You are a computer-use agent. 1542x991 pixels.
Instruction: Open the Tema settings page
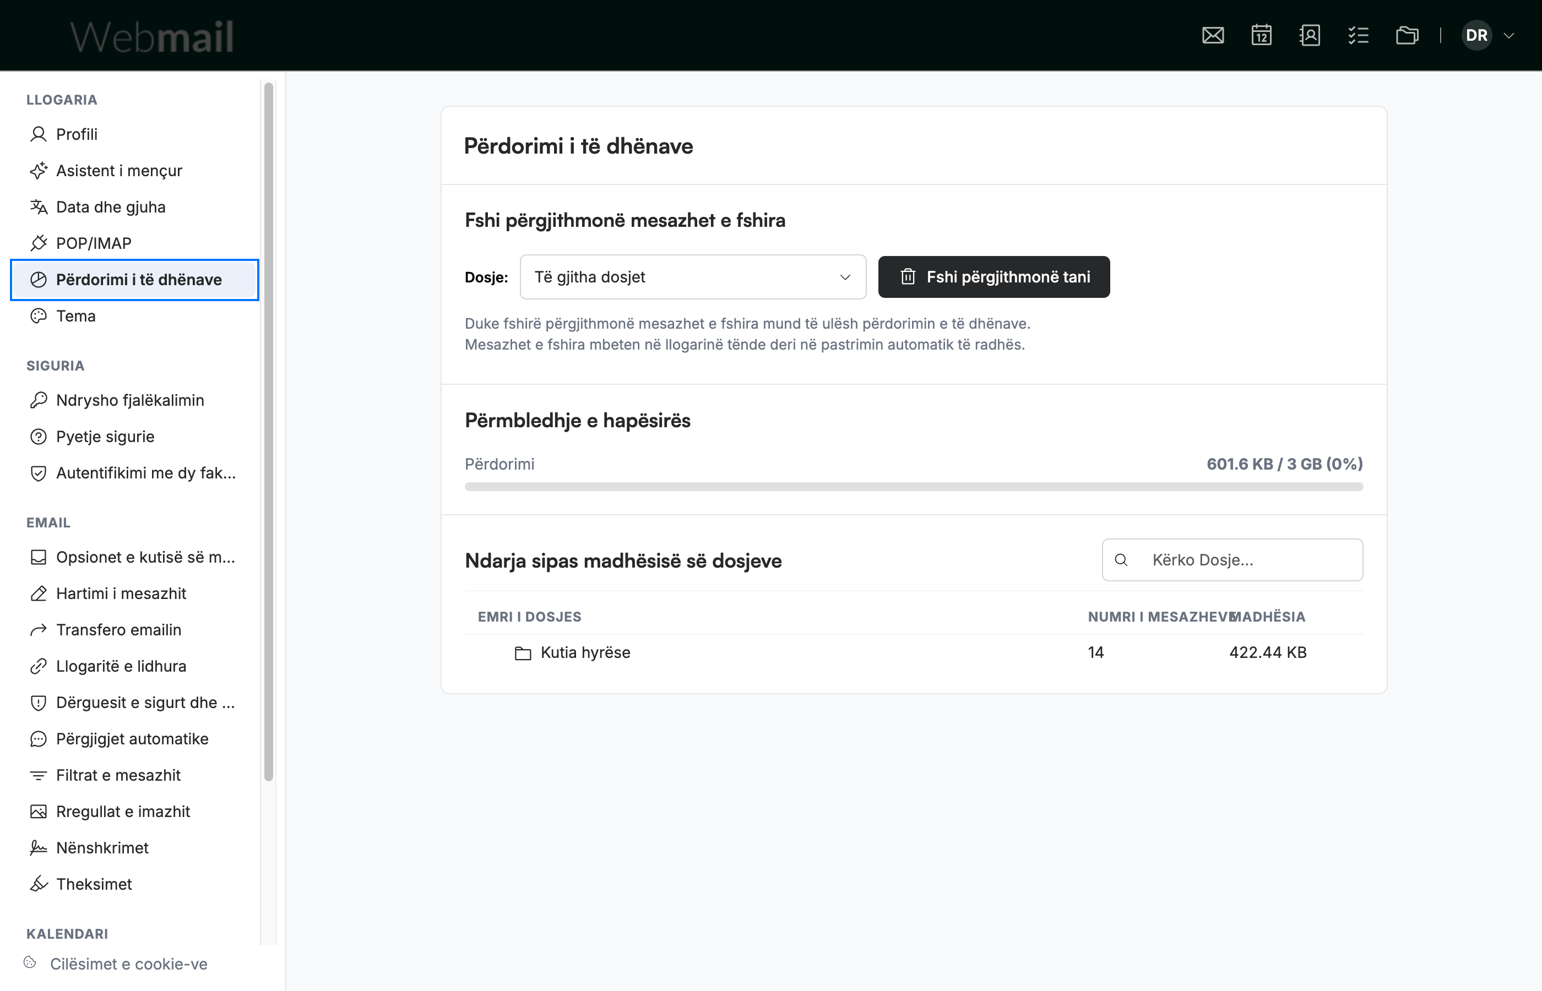coord(134,316)
